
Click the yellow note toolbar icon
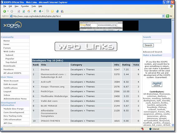tap(52, 11)
